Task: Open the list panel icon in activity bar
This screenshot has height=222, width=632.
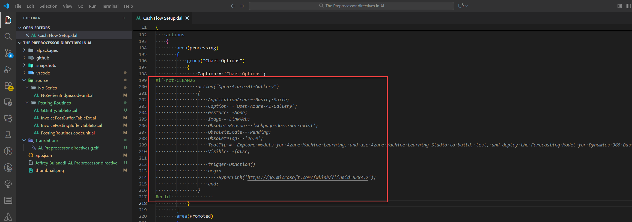Action: [x=8, y=200]
